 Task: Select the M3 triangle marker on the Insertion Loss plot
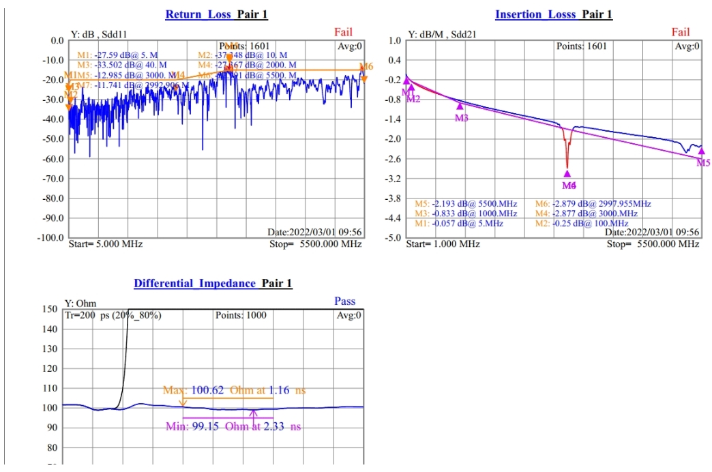pyautogui.click(x=460, y=106)
